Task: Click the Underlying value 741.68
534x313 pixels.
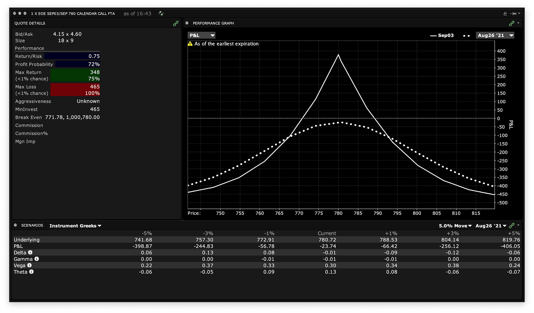Action: coord(143,240)
